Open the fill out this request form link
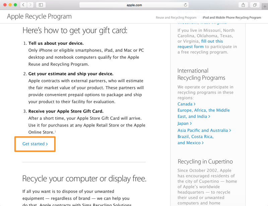Image resolution: width=268 pixels, height=206 pixels. click(200, 44)
